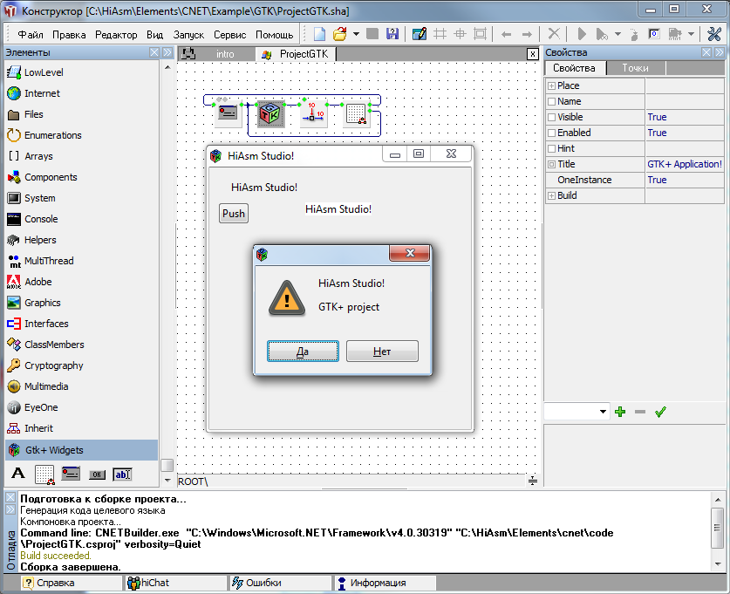Click the Push button in preview form
Screen dimensions: 730x594
pyautogui.click(x=234, y=214)
